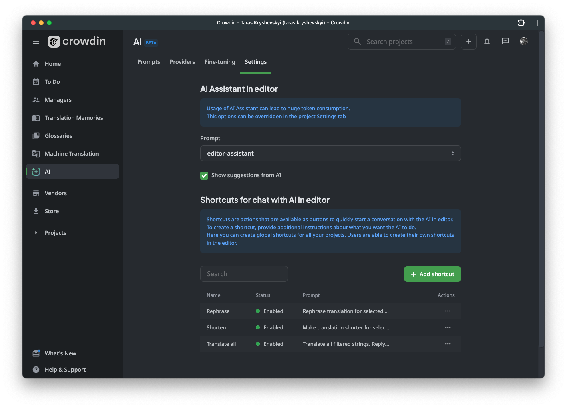567x408 pixels.
Task: Click the Translate all shortcut name
Action: click(221, 344)
